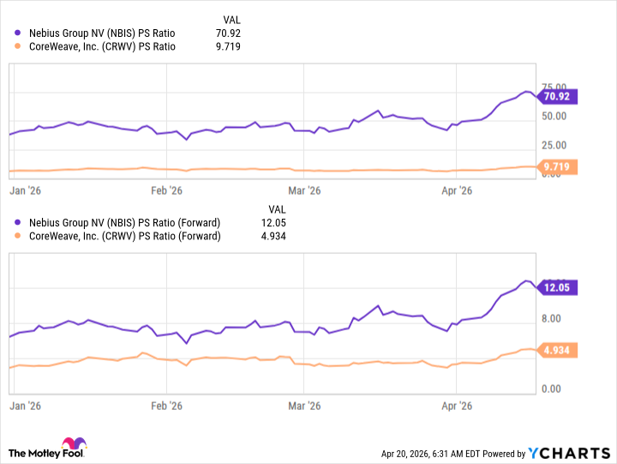Click the orange CoreWeave PS Ratio legend dot
Viewport: 617px width, 464px height.
(17, 46)
